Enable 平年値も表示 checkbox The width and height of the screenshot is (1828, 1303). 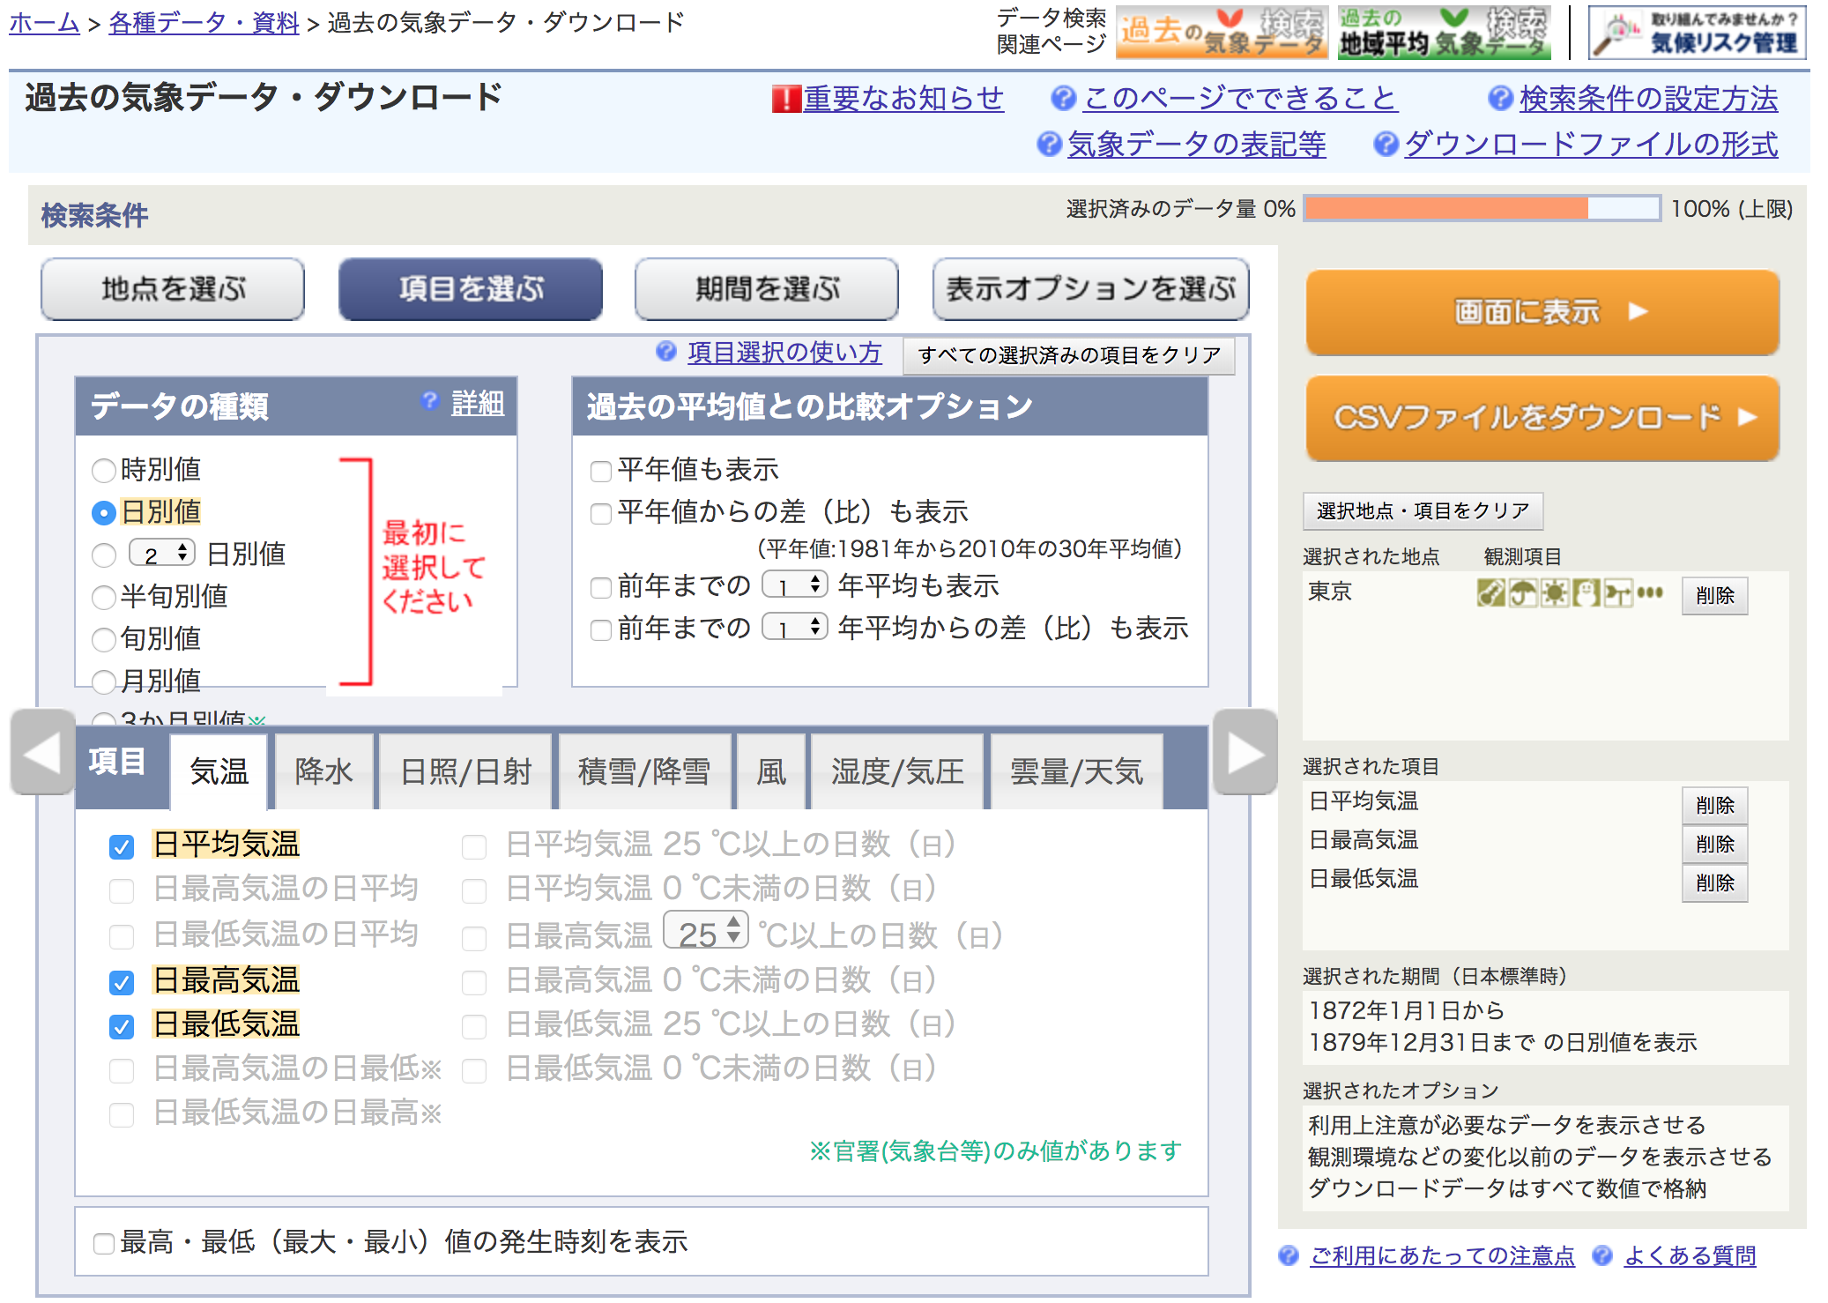click(601, 471)
